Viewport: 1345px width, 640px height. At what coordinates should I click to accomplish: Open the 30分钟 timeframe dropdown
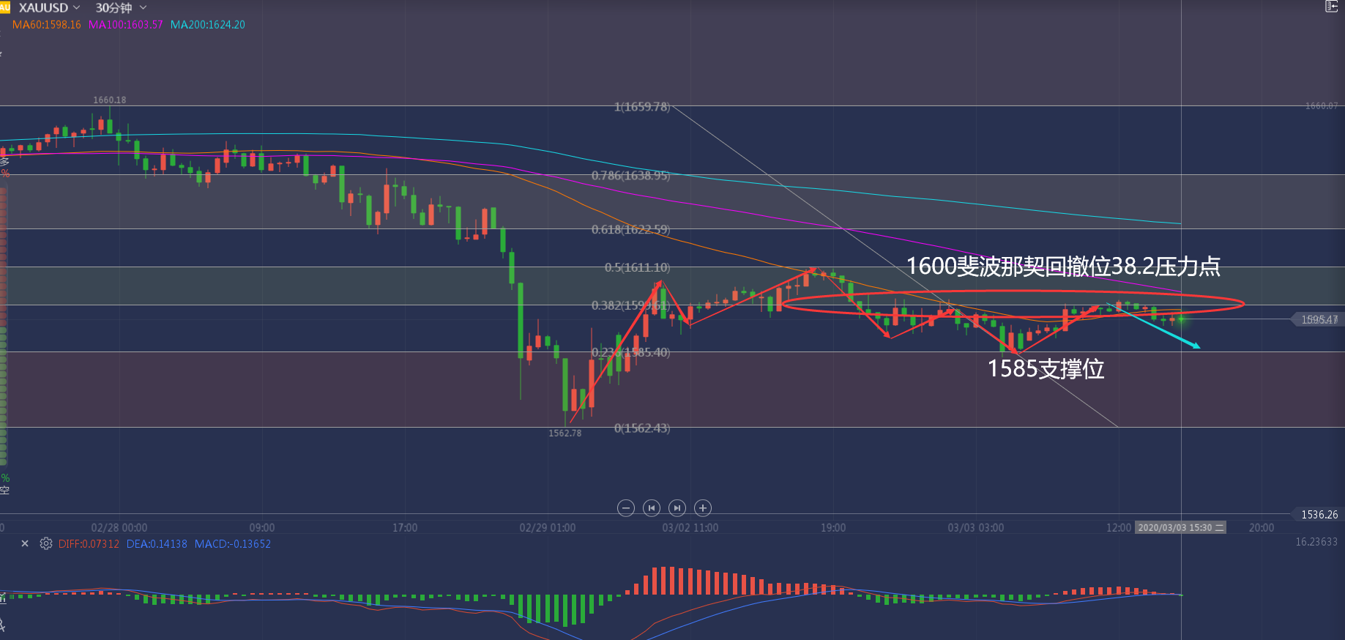tap(121, 7)
